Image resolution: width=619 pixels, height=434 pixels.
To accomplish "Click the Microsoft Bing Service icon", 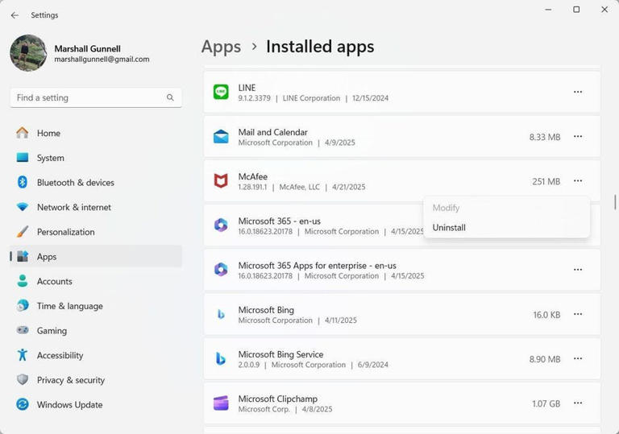I will 220,359.
